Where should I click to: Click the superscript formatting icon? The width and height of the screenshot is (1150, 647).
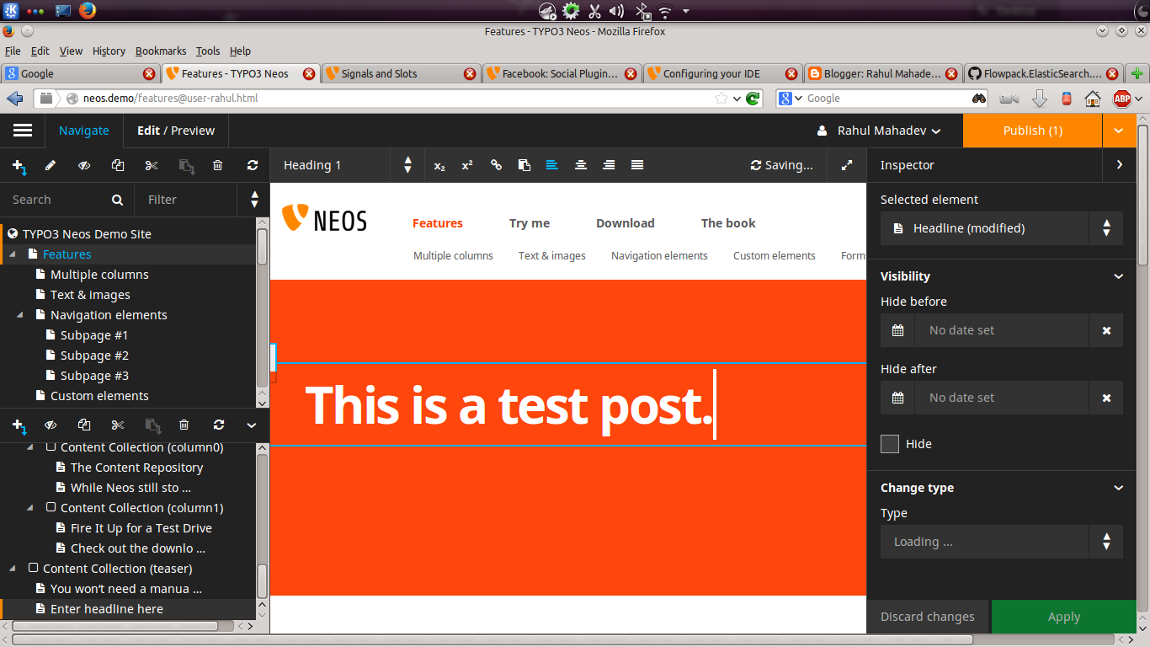tap(467, 166)
